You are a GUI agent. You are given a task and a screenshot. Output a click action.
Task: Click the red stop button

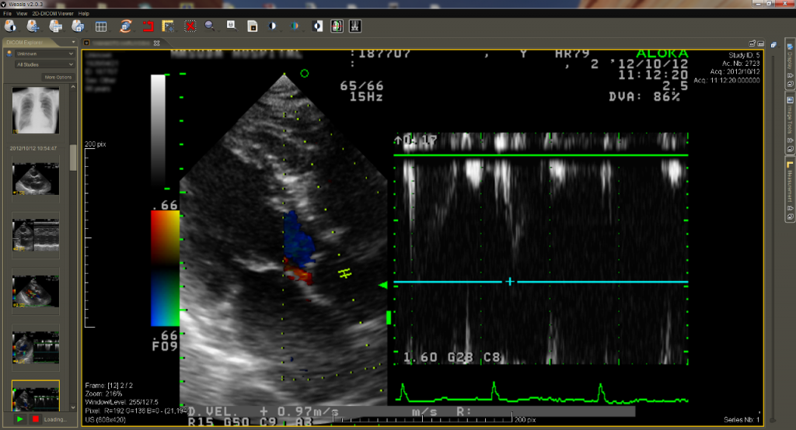click(35, 419)
